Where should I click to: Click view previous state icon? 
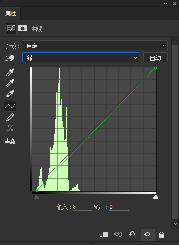point(118,234)
